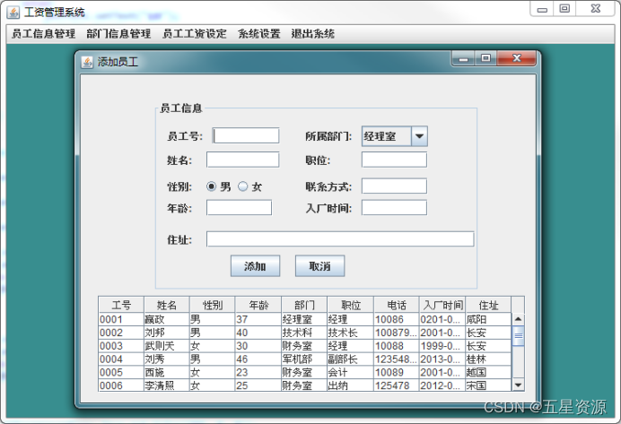Click the phone cell 125478
Viewport: 621px width, 424px height.
coord(397,385)
